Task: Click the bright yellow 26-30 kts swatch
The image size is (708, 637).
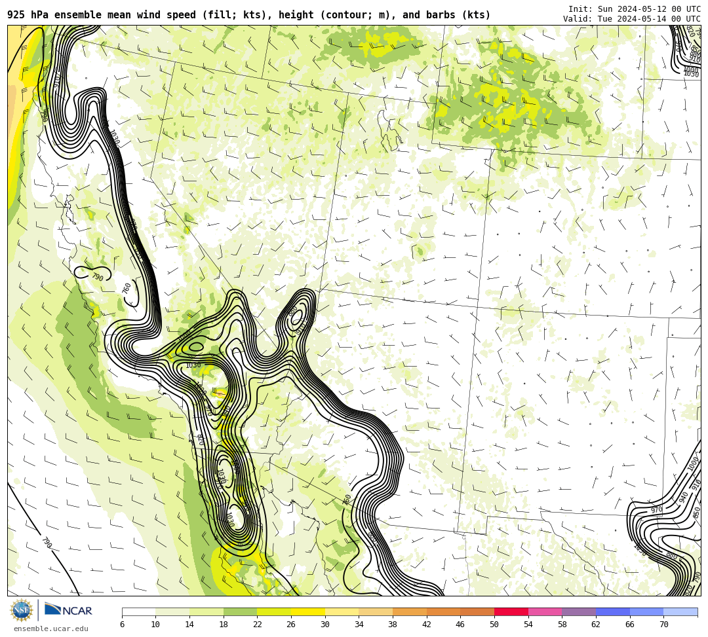Action: (308, 611)
